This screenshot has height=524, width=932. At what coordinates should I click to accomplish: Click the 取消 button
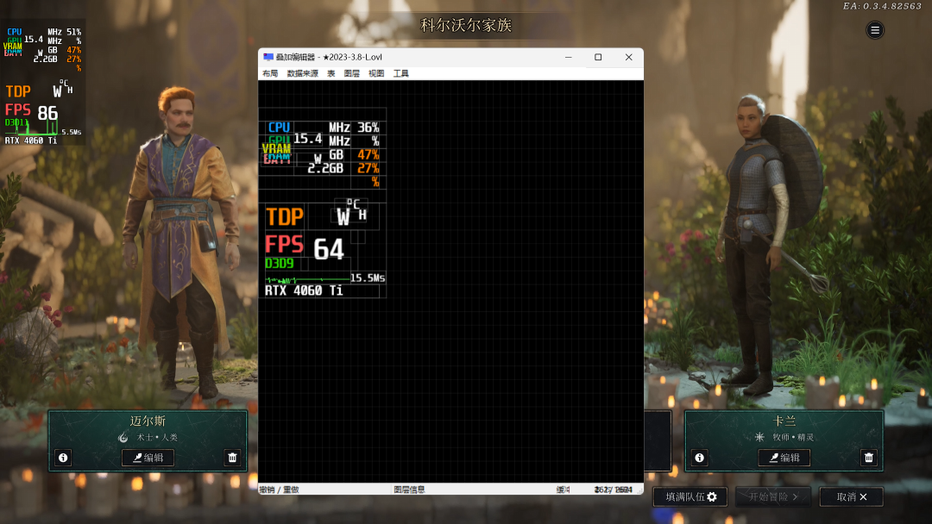[851, 496]
